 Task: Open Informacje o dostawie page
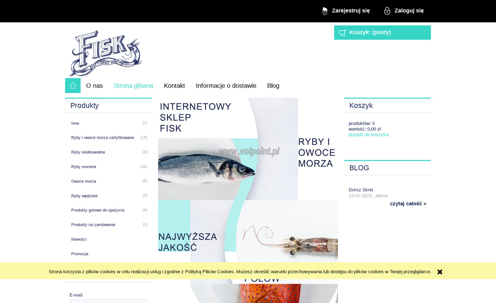(226, 86)
